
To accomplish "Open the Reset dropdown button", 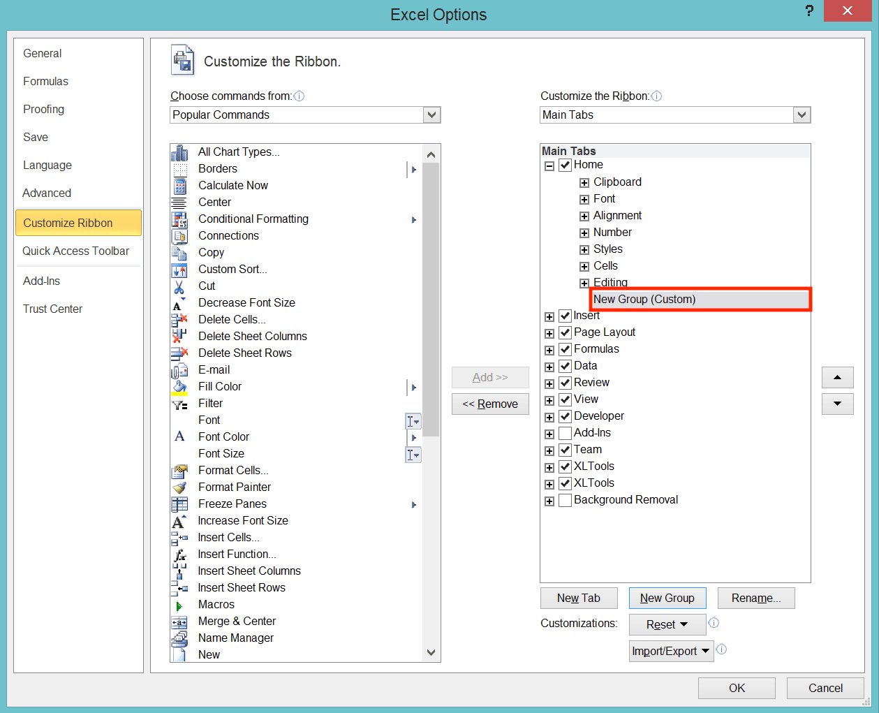I will click(667, 624).
